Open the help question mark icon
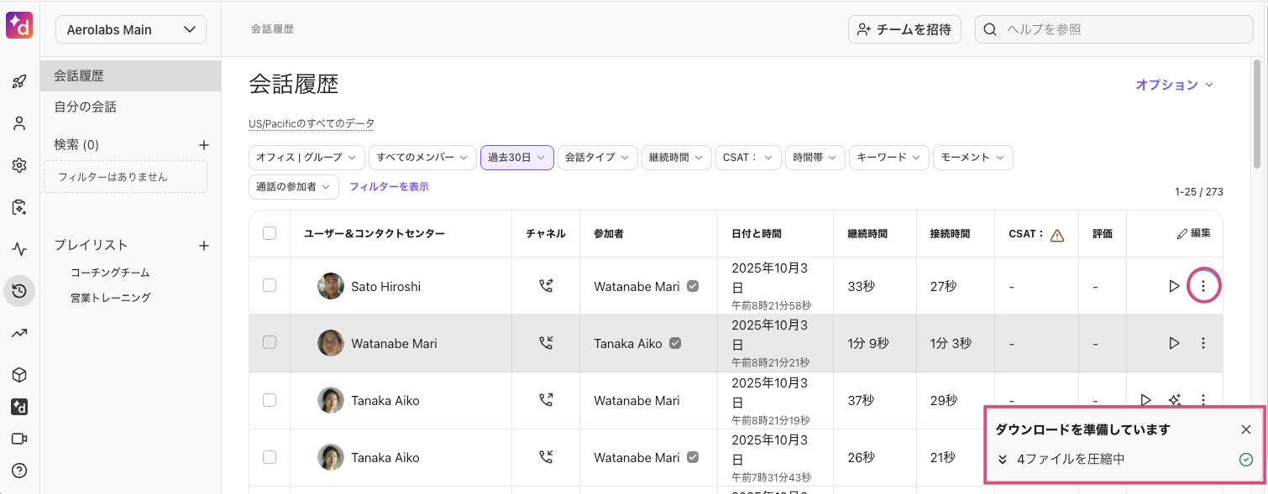Screen dimensions: 1268x494 click(19, 471)
